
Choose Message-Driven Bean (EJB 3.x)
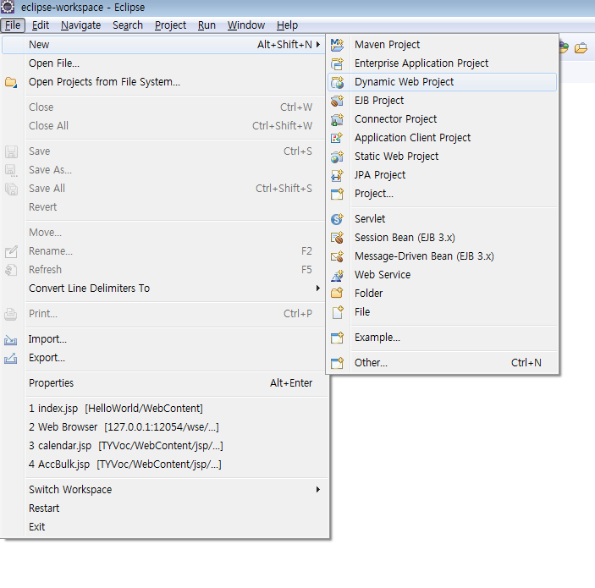442,256
